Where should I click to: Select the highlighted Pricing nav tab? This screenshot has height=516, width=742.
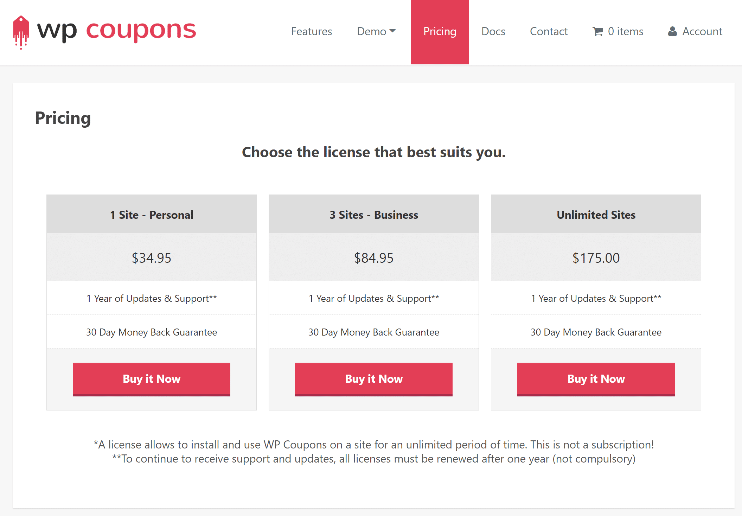point(440,31)
